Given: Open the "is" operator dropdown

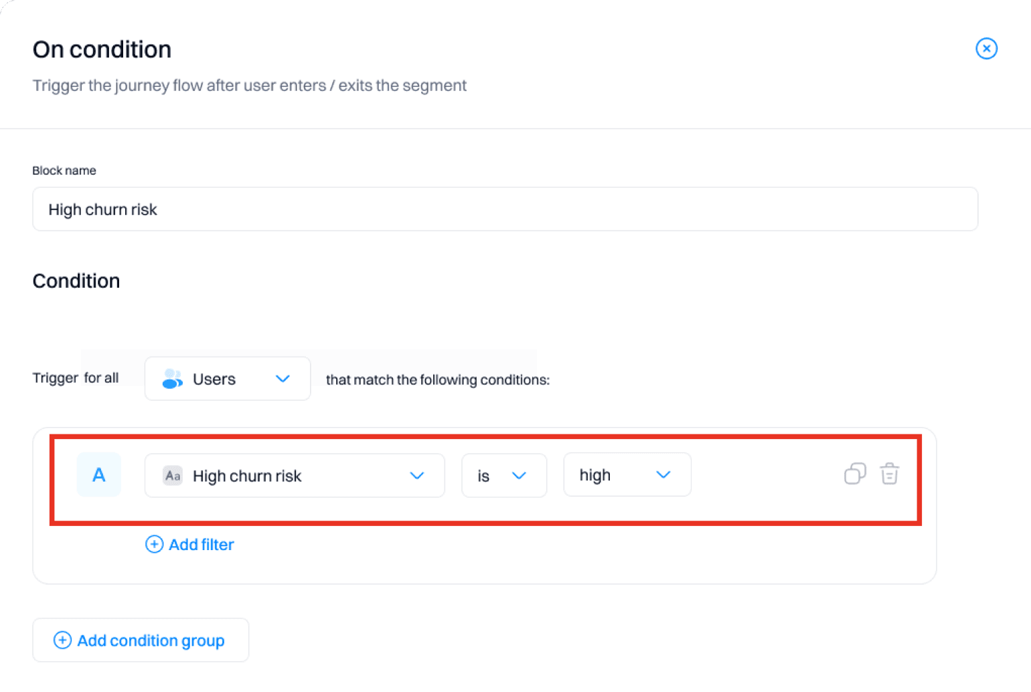Looking at the screenshot, I should coord(503,476).
